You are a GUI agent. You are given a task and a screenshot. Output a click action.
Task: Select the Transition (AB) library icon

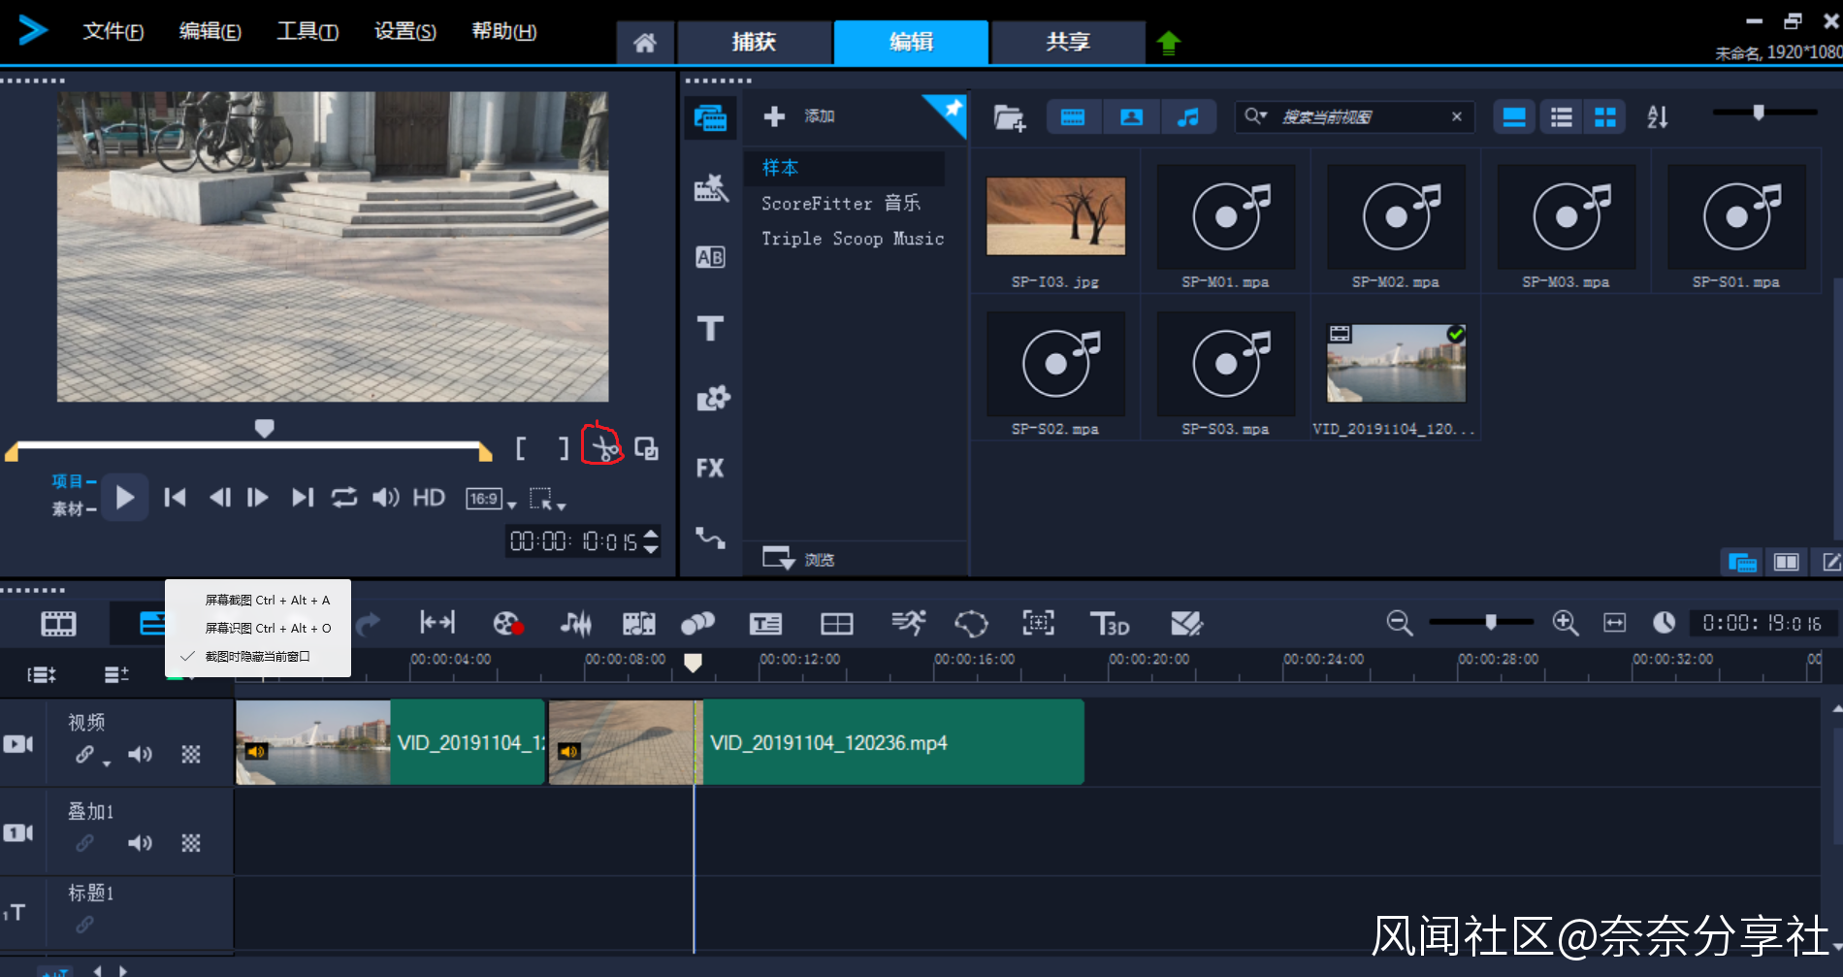click(x=710, y=257)
